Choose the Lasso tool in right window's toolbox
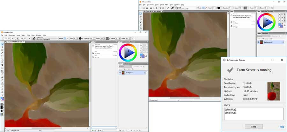This screenshot has height=132, width=287. (141, 25)
